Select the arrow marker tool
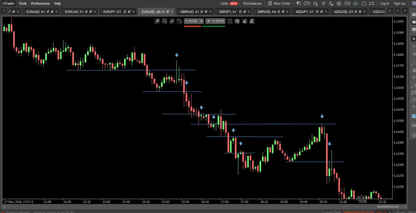Viewport: 416px width, 213px height. click(414, 100)
